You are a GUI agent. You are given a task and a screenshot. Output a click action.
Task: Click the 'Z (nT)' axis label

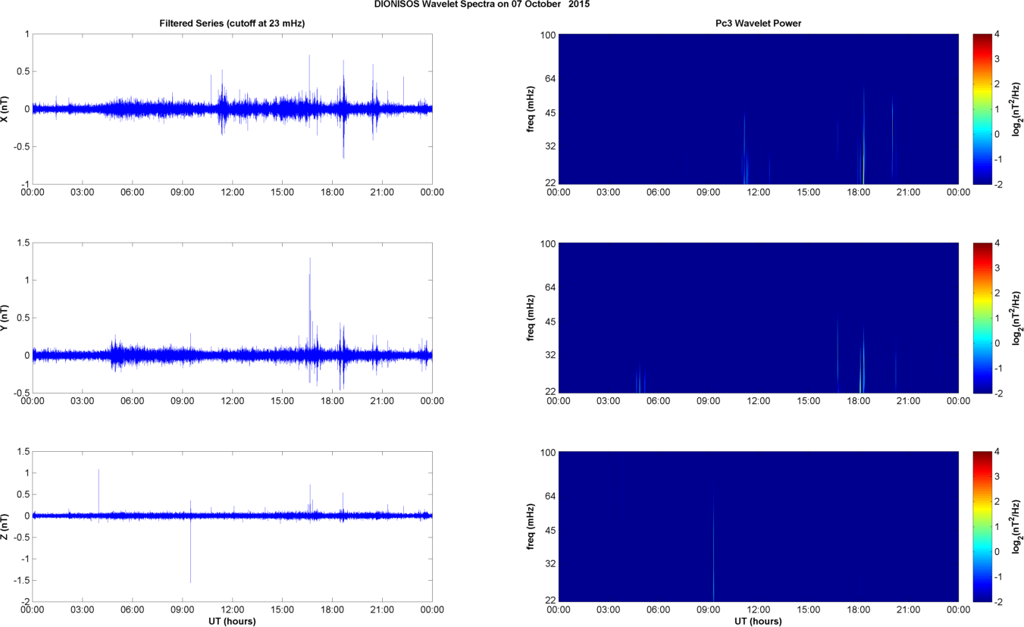5,526
